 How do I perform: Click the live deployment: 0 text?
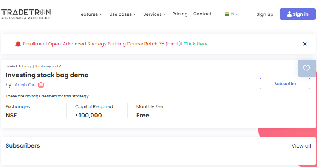pyautogui.click(x=48, y=67)
